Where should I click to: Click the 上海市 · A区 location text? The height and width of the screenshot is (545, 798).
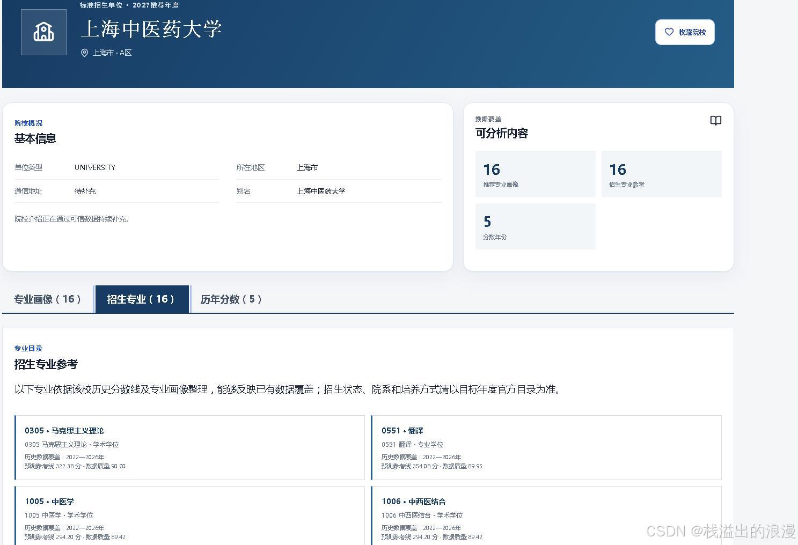tap(112, 53)
